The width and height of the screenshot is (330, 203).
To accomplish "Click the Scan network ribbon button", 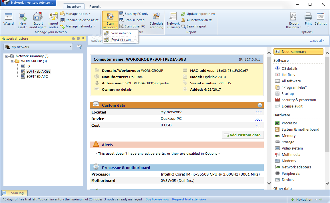I will (110, 20).
